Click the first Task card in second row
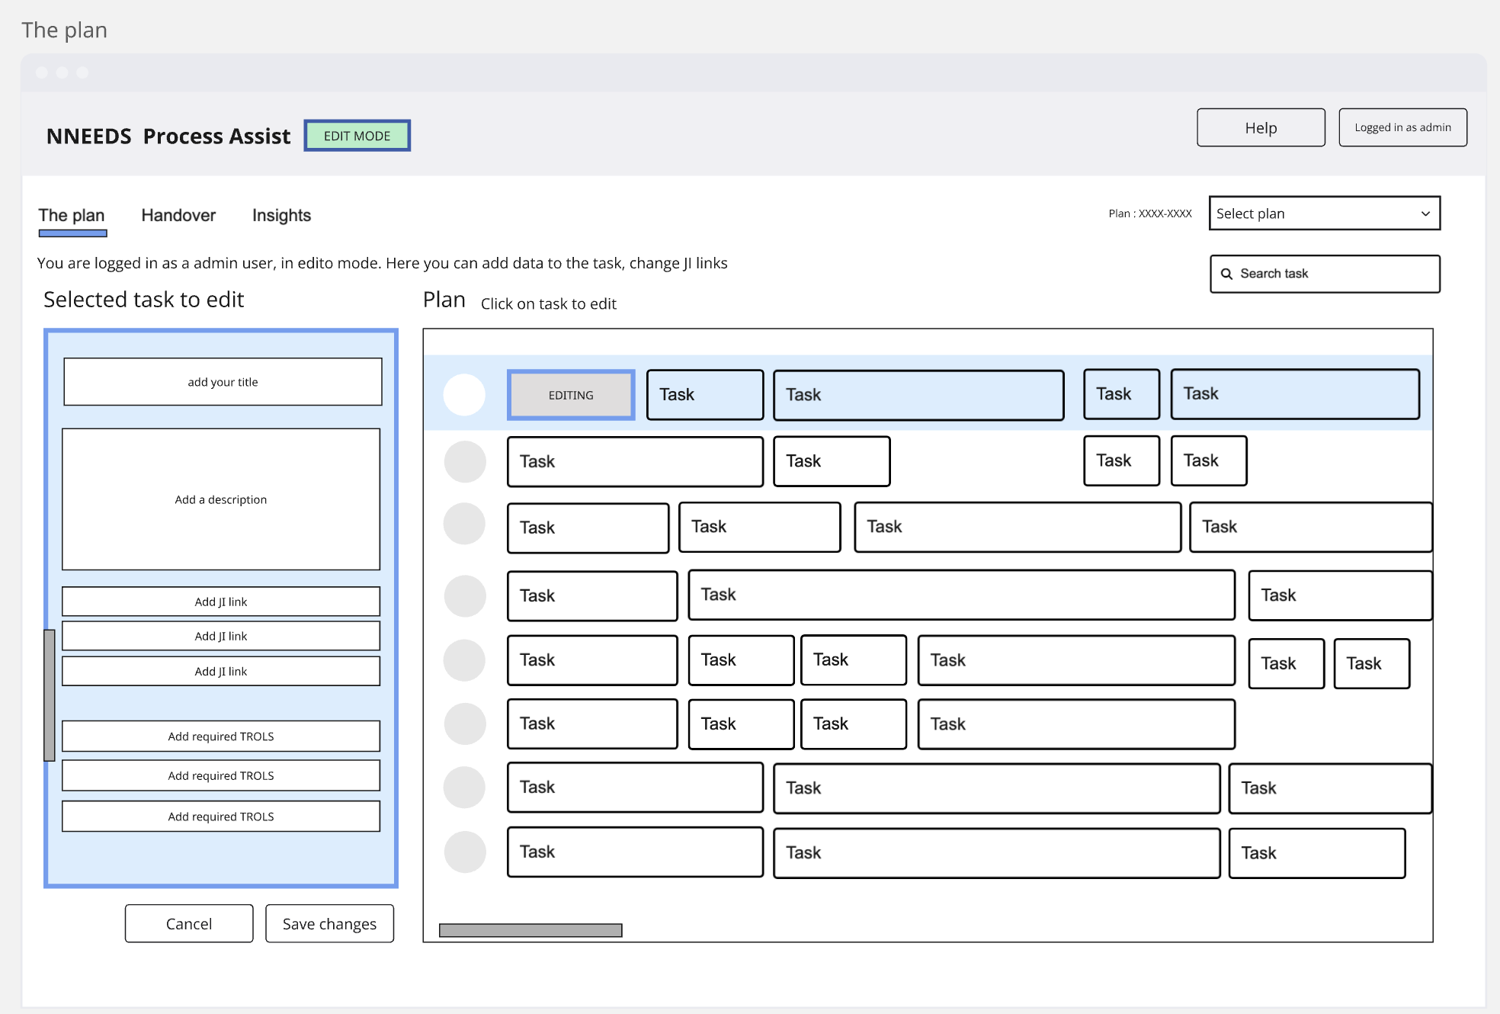 tap(635, 462)
